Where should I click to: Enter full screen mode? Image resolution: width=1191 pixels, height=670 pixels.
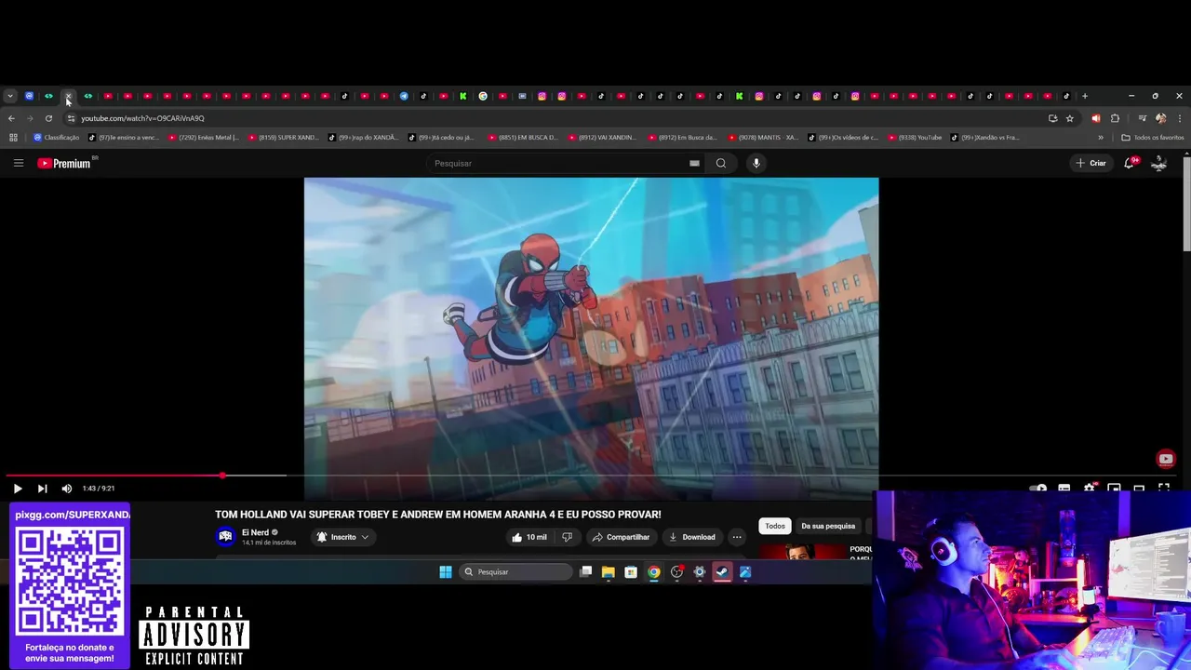pos(1164,489)
